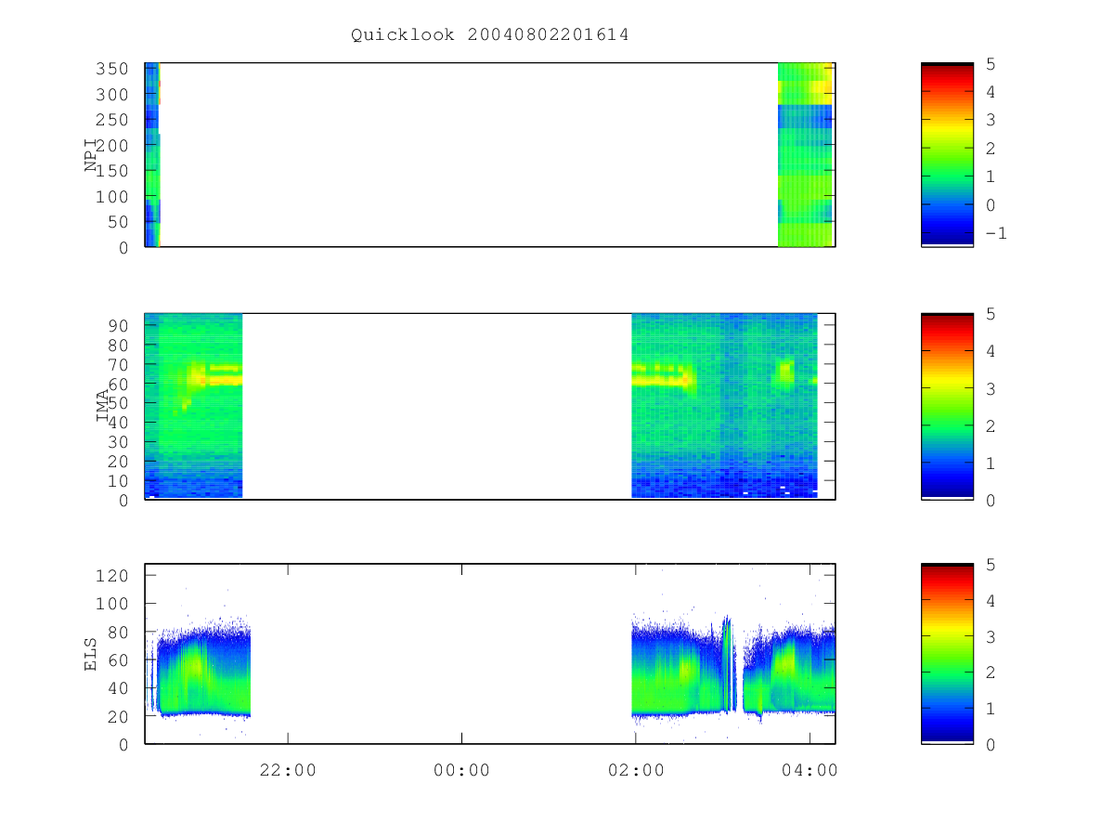
Task: Click the 80 tick on ELS axis
Action: coord(119,632)
